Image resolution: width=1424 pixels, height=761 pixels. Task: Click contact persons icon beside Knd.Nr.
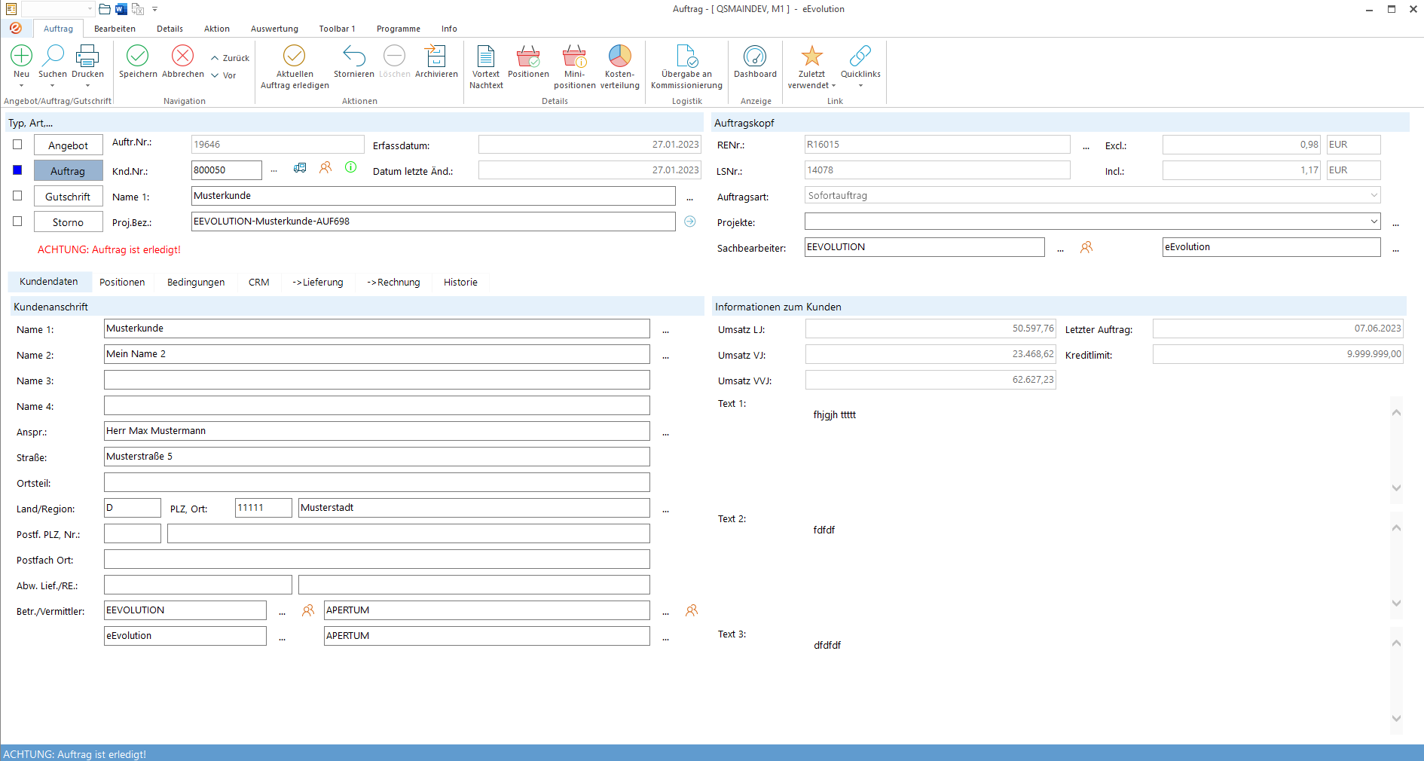click(x=325, y=167)
